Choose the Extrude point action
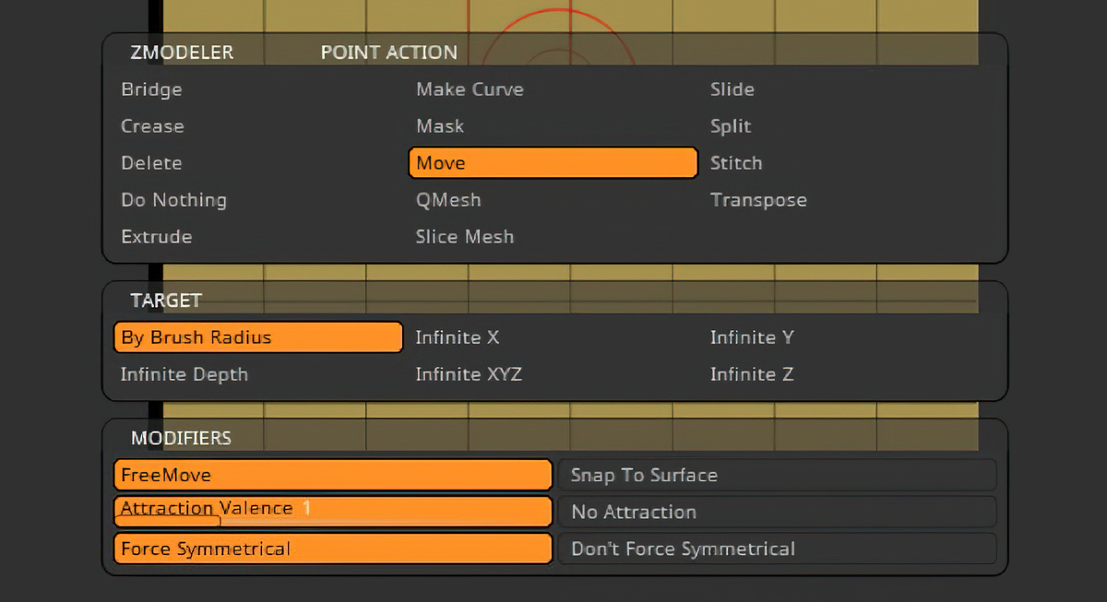The height and width of the screenshot is (602, 1107). (x=157, y=237)
